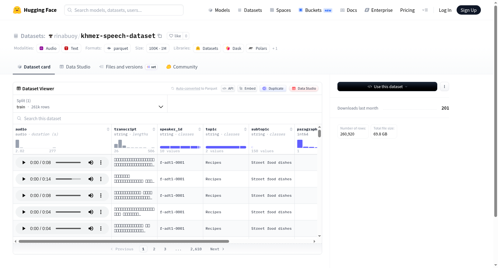Expand the navigation overflow menu
The image size is (498, 268).
pos(425,10)
